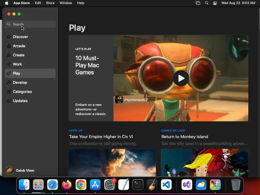Open Psychonauts 2 app icon

tap(119, 100)
